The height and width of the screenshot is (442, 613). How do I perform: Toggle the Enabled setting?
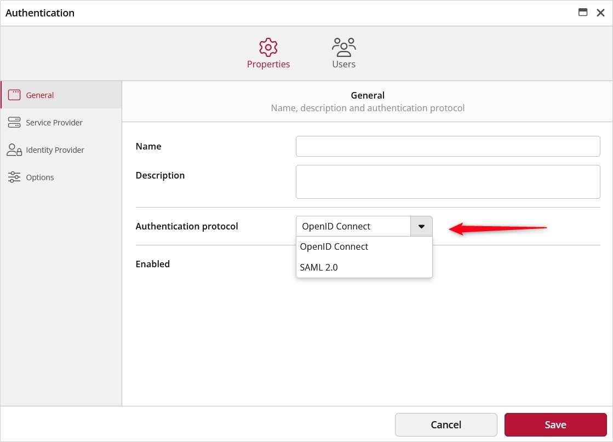click(307, 264)
